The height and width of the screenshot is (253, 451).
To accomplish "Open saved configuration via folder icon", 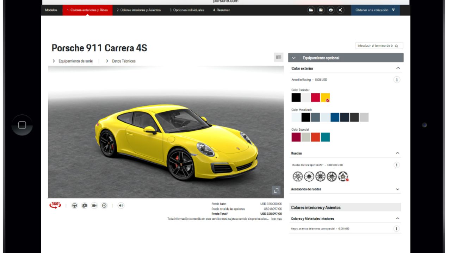I will pyautogui.click(x=311, y=10).
